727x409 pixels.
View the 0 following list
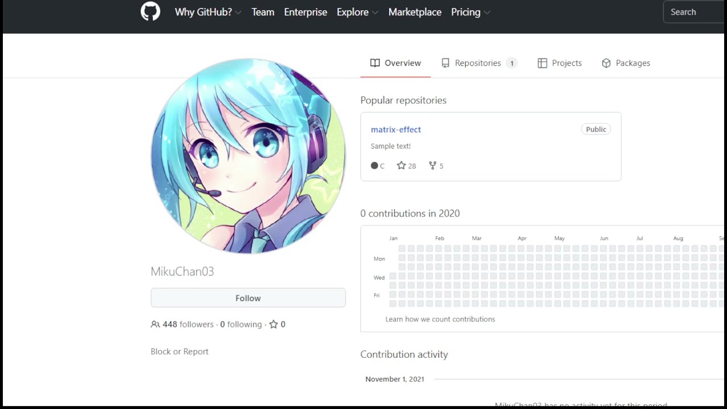coord(241,324)
